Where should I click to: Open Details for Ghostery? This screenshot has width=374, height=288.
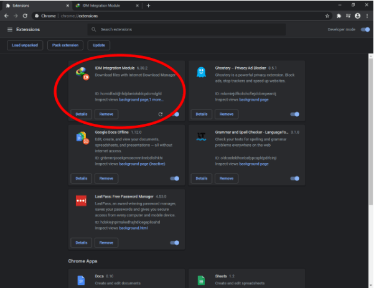click(202, 114)
